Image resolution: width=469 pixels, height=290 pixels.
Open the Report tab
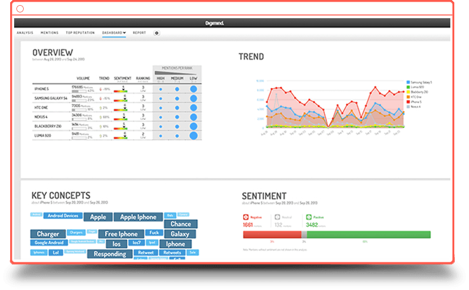140,33
